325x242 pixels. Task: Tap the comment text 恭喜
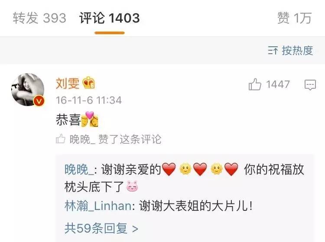68,119
